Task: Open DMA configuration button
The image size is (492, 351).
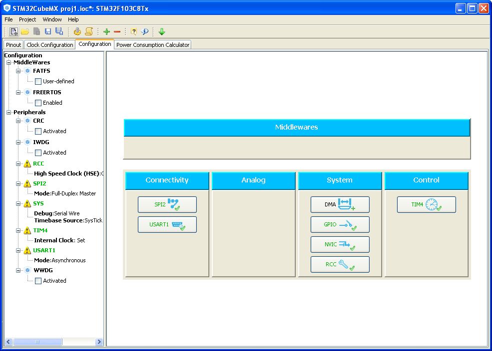Action: (x=340, y=204)
